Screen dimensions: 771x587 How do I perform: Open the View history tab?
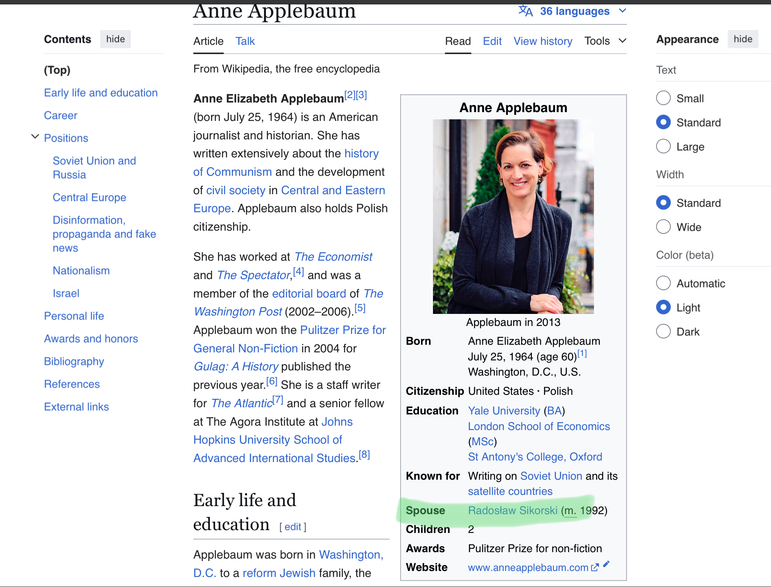[x=543, y=41]
